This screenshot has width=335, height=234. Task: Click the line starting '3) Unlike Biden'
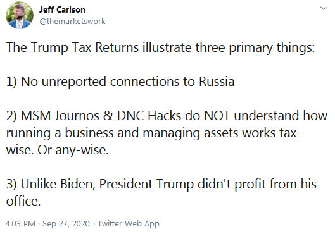coord(161,184)
